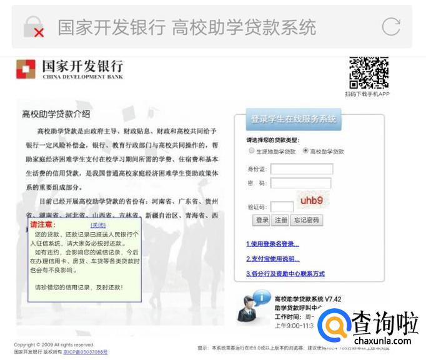The height and width of the screenshot is (360, 426).
Task: Open the 京ICP备 license link in footer
Action: click(86, 352)
